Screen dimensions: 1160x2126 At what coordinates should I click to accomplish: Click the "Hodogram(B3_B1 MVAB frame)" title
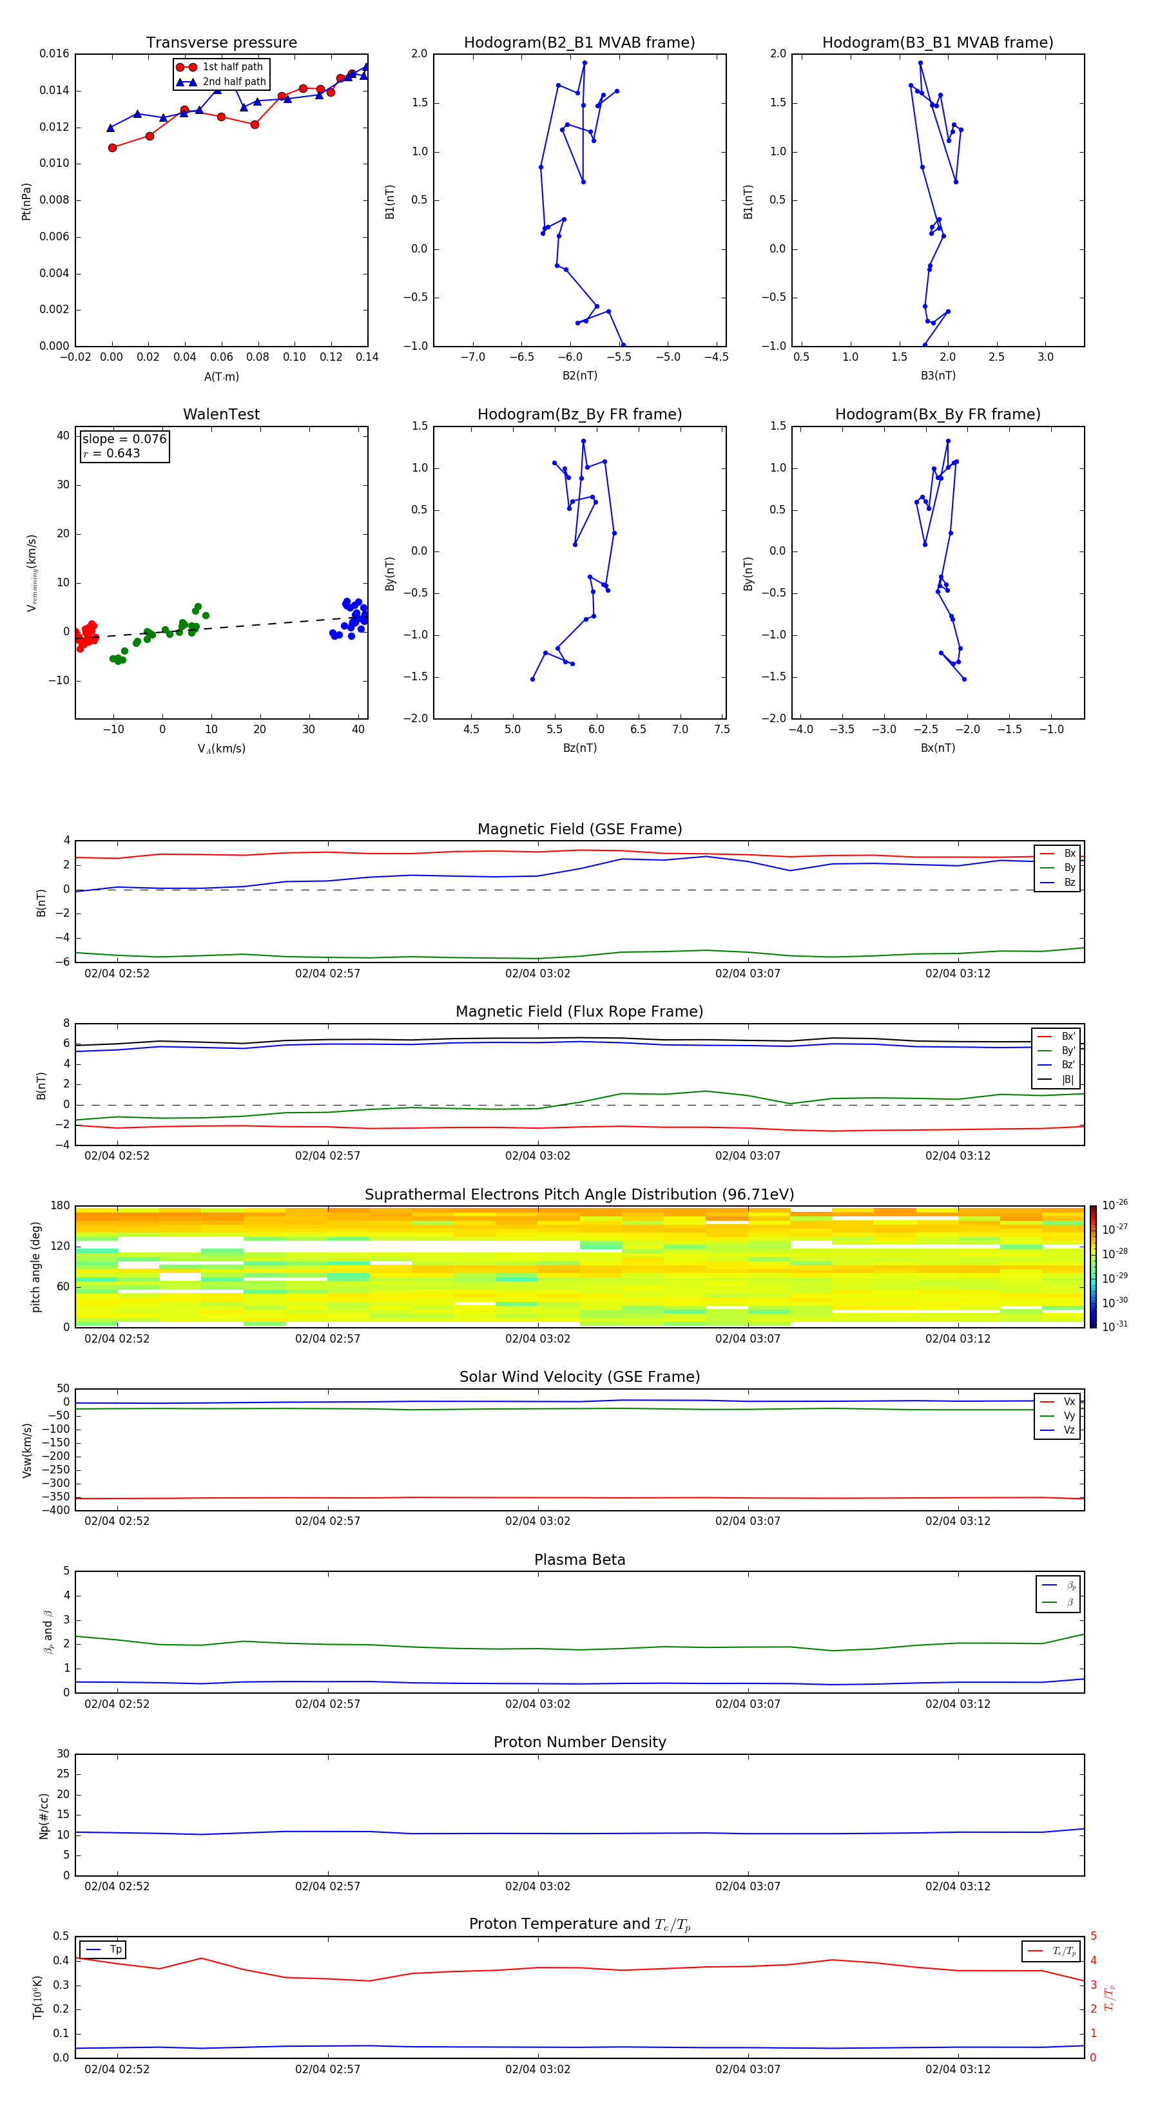coord(937,43)
